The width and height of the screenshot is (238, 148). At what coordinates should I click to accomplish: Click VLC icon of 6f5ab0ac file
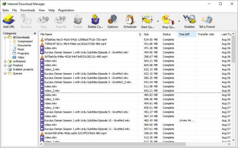[42, 40]
